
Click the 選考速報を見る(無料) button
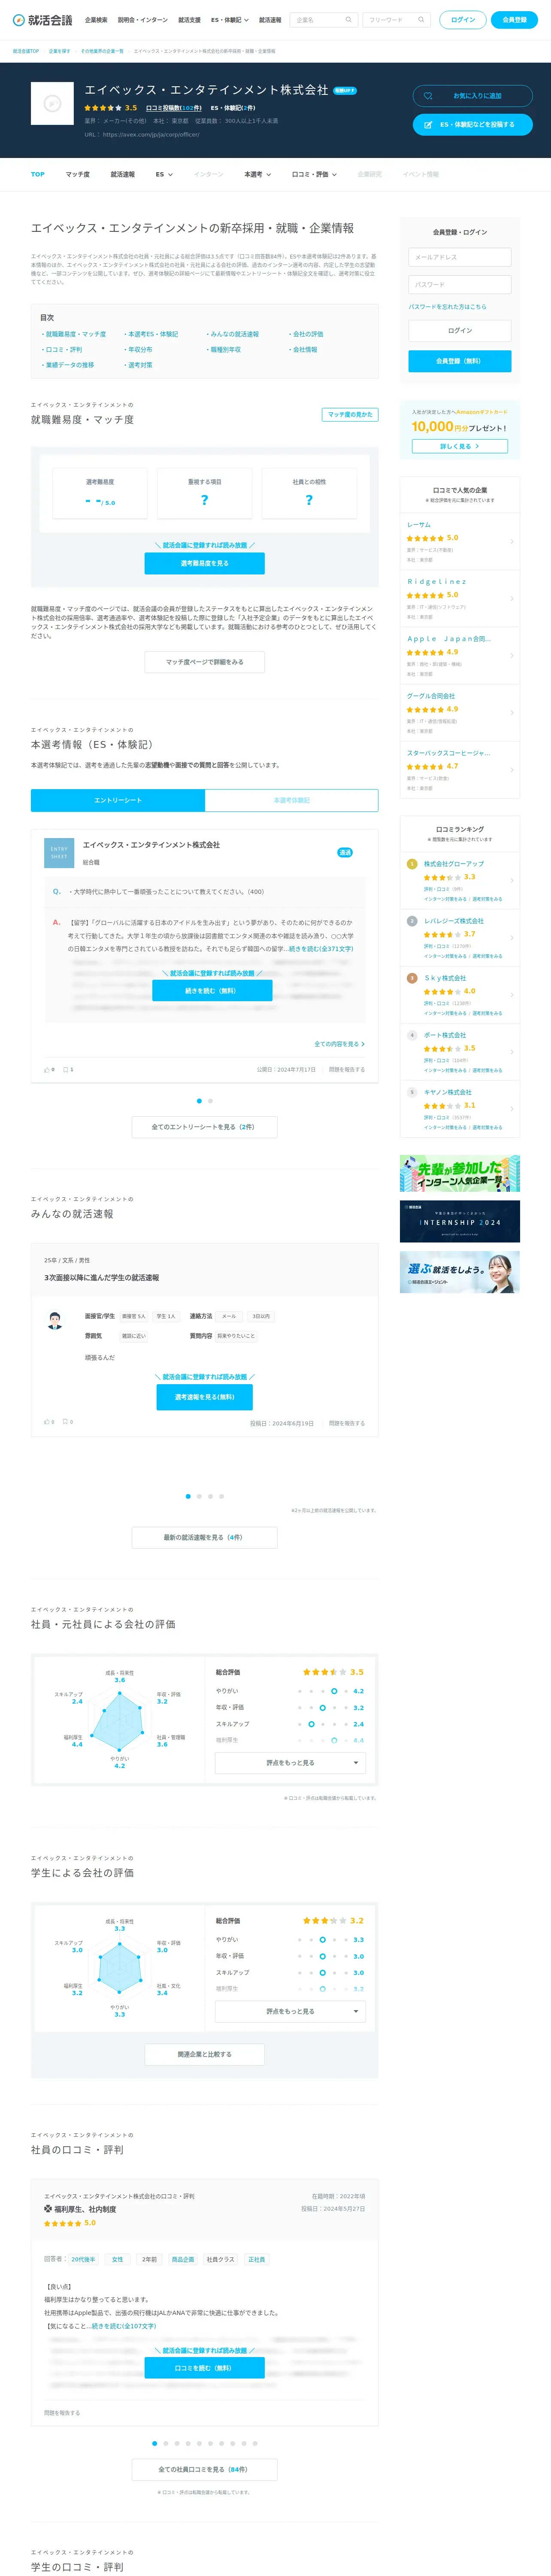click(205, 1397)
